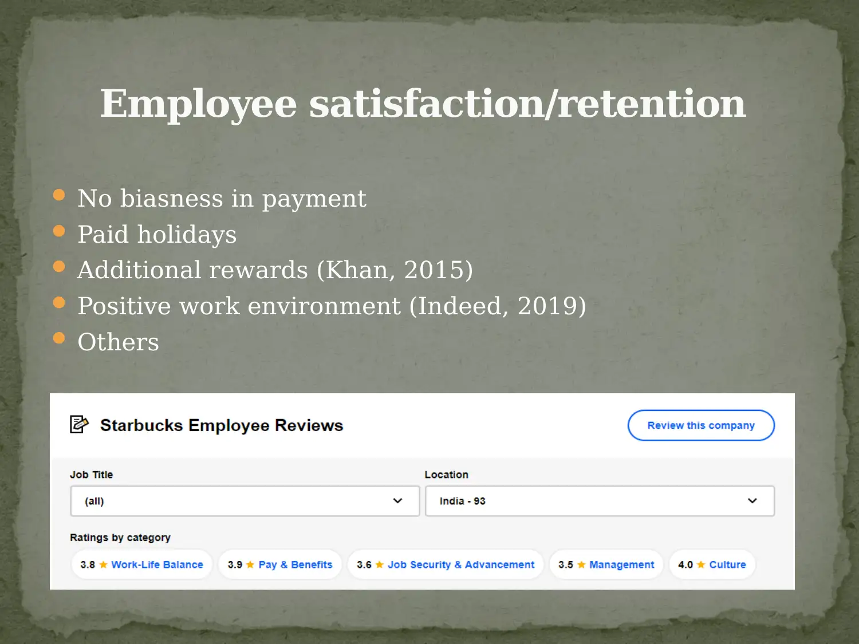Screen dimensions: 859x644
Task: Click the star icon next to 3.5 rating
Action: 581,564
